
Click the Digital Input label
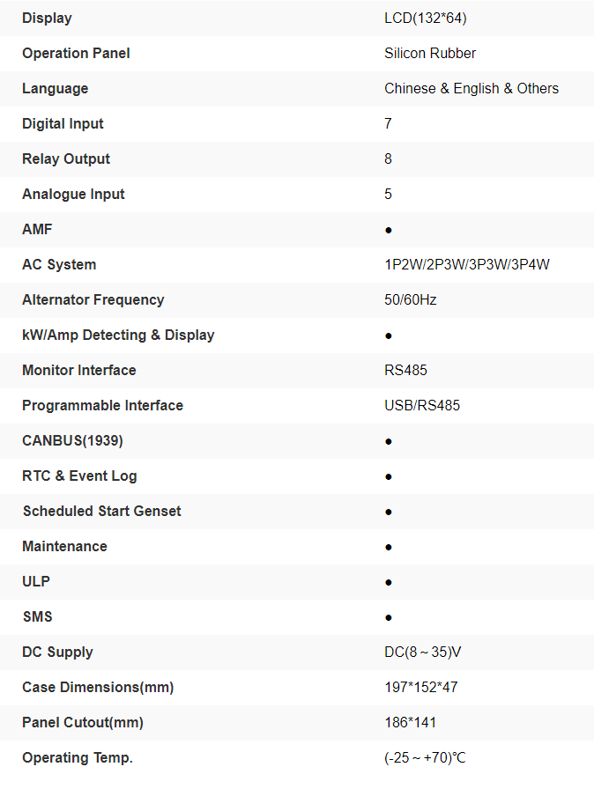(63, 123)
